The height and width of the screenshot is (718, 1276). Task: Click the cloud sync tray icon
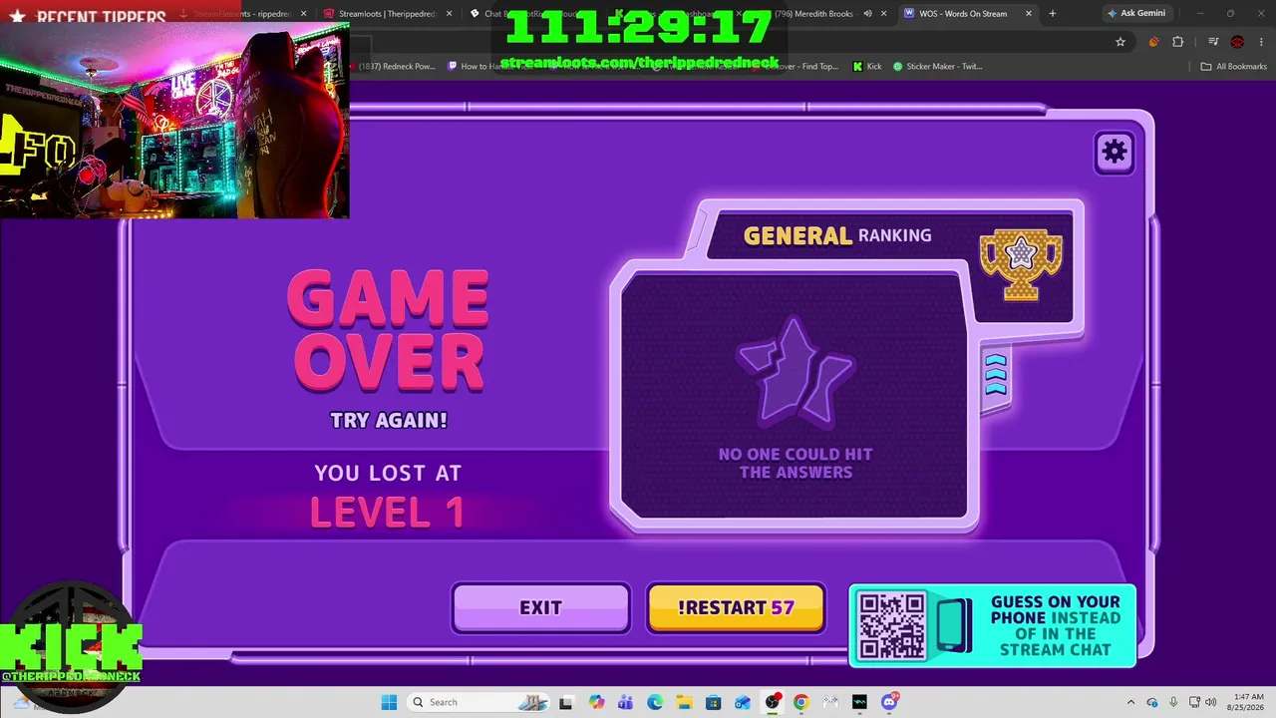(1152, 702)
